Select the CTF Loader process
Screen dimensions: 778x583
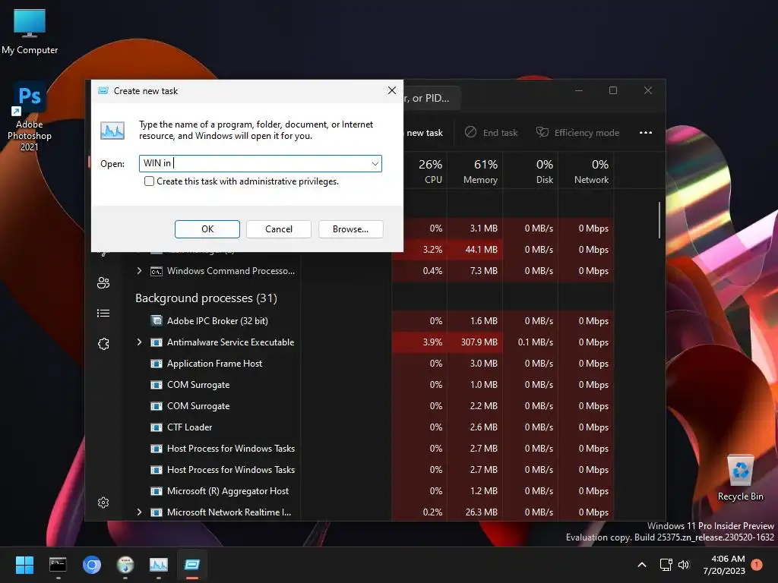(189, 427)
